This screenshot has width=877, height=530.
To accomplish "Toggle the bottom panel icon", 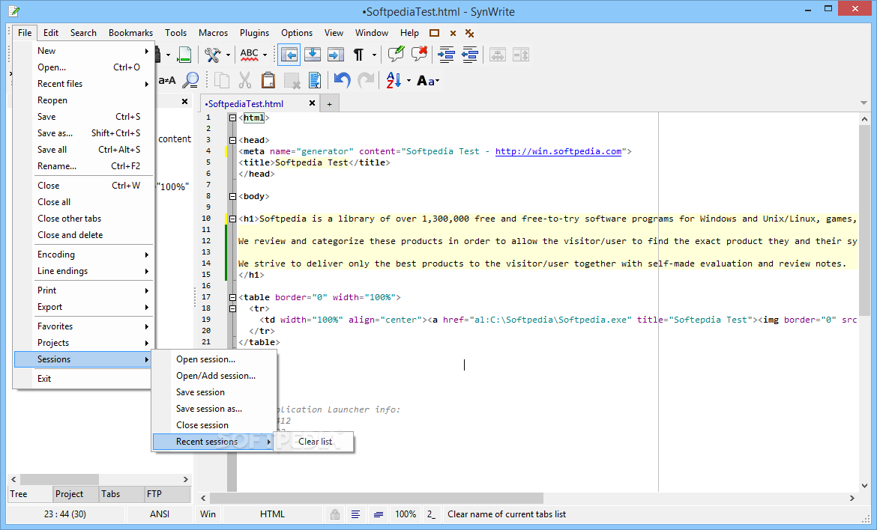I will pos(312,55).
